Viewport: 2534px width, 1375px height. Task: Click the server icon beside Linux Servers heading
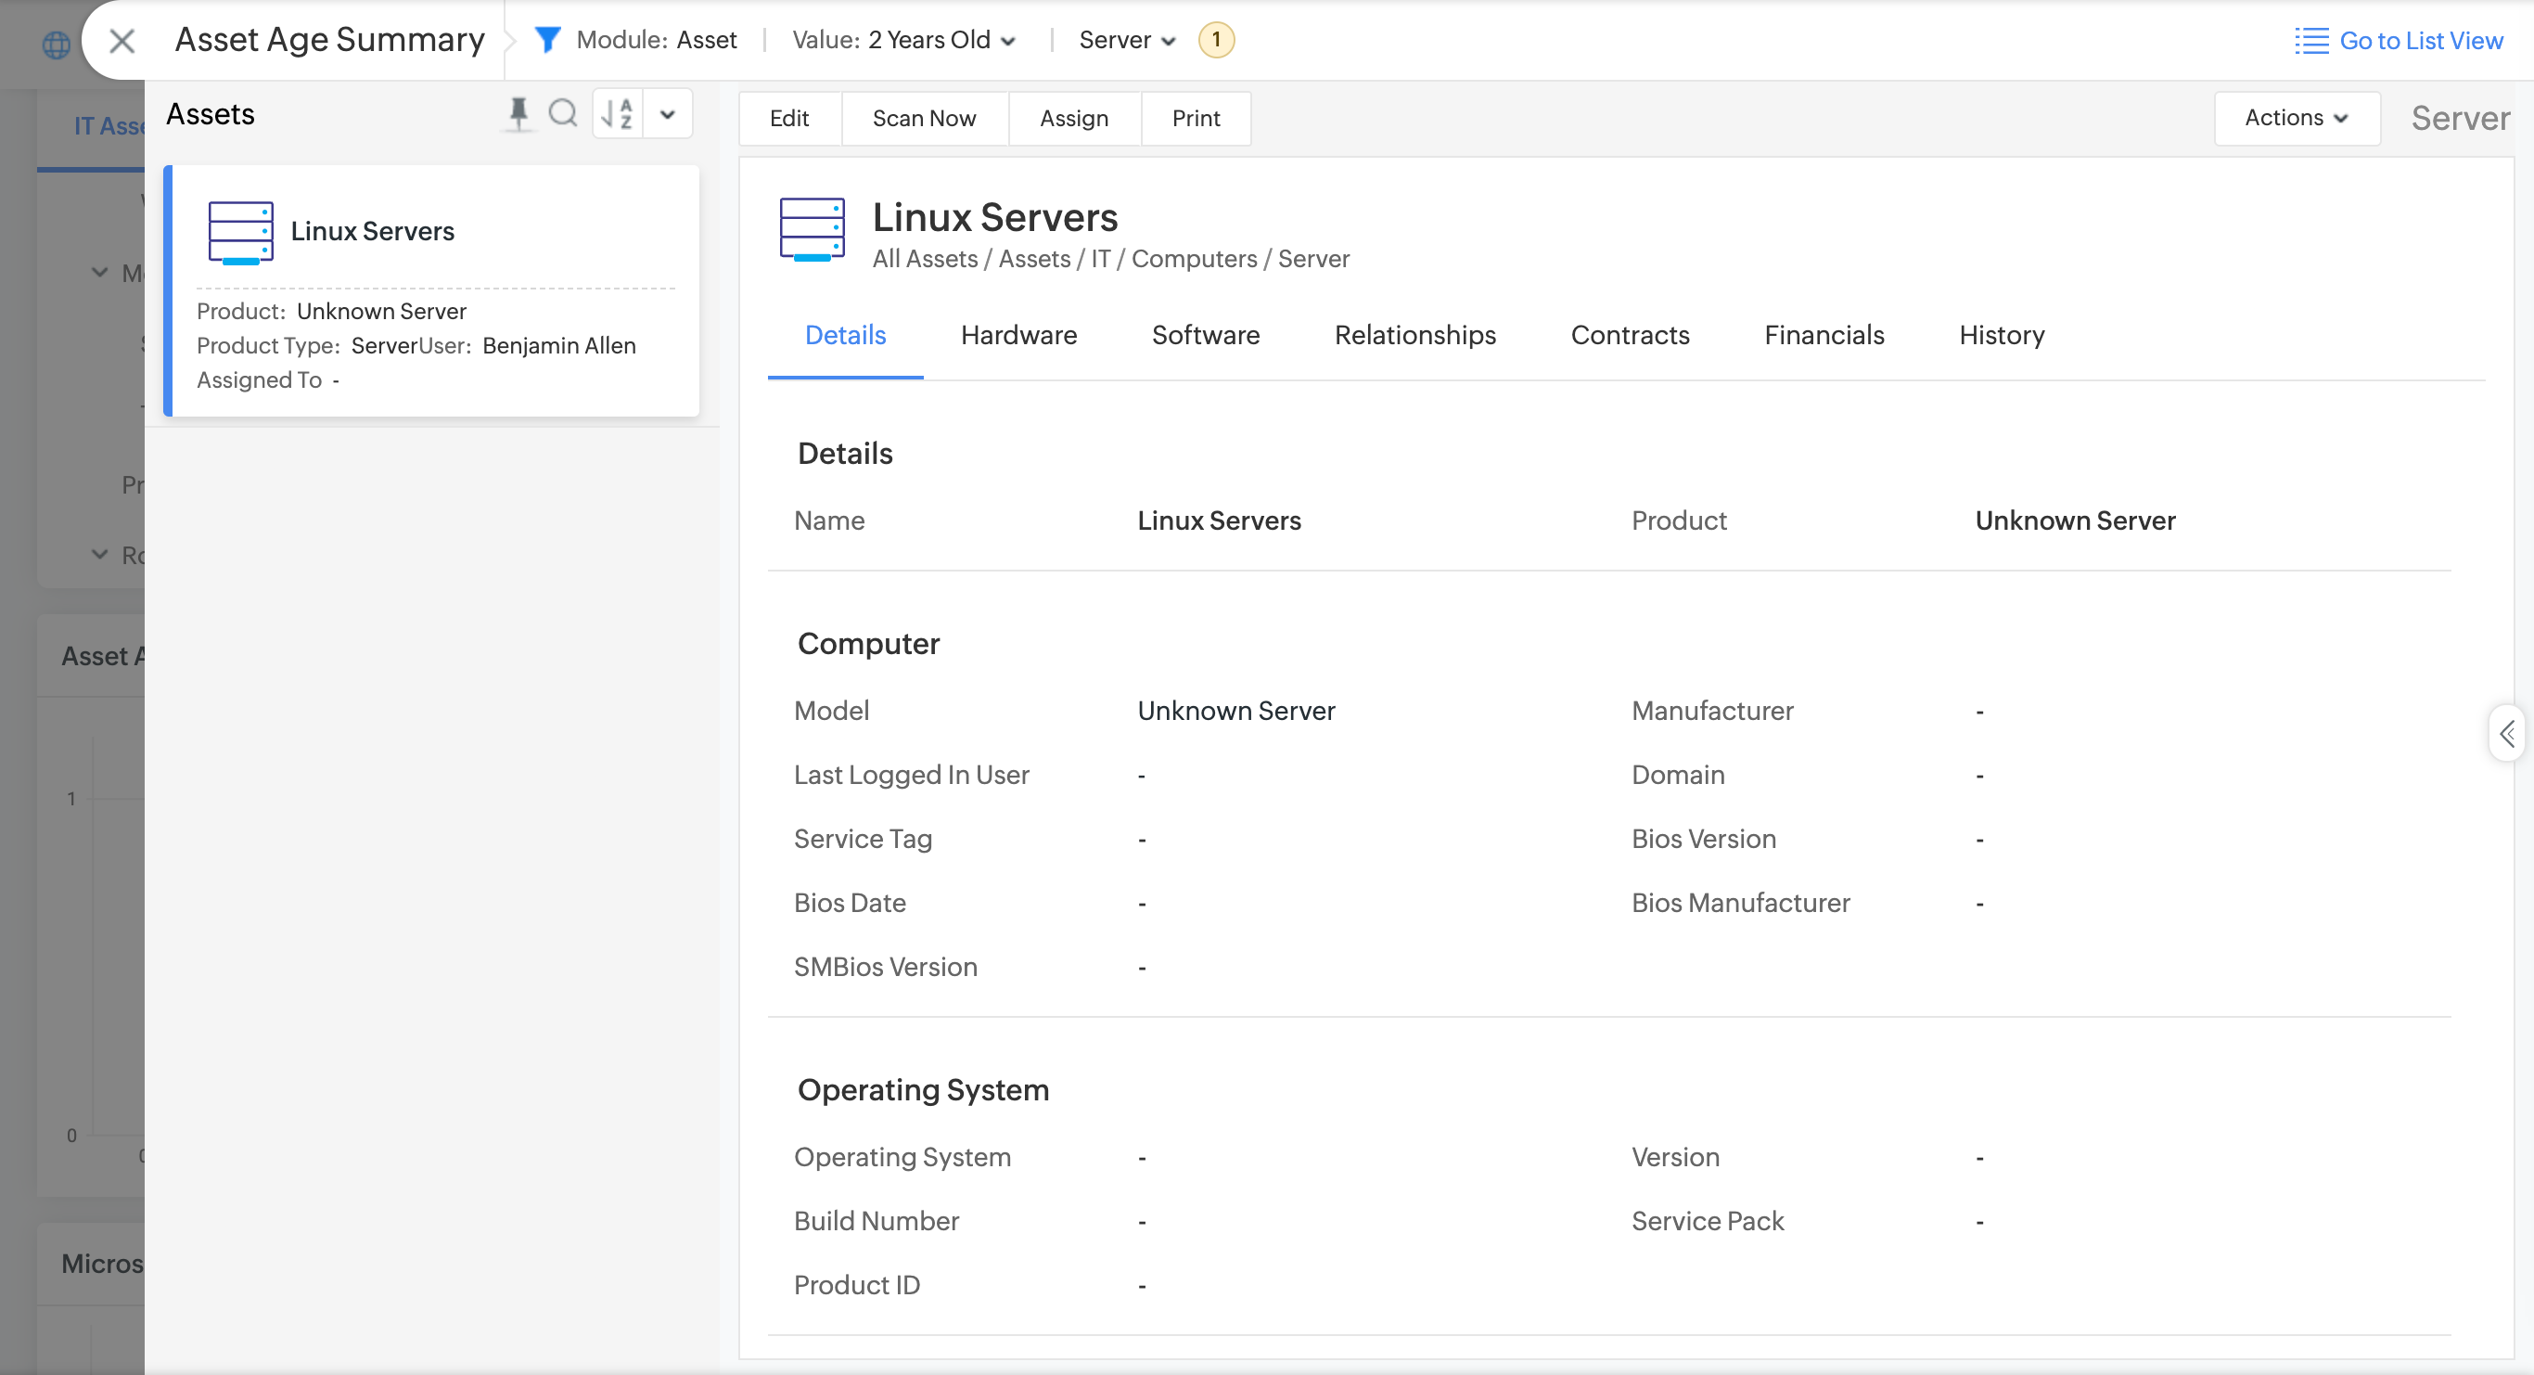tap(812, 230)
